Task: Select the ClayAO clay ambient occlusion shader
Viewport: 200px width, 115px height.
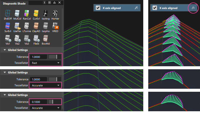Action: tap(36, 27)
